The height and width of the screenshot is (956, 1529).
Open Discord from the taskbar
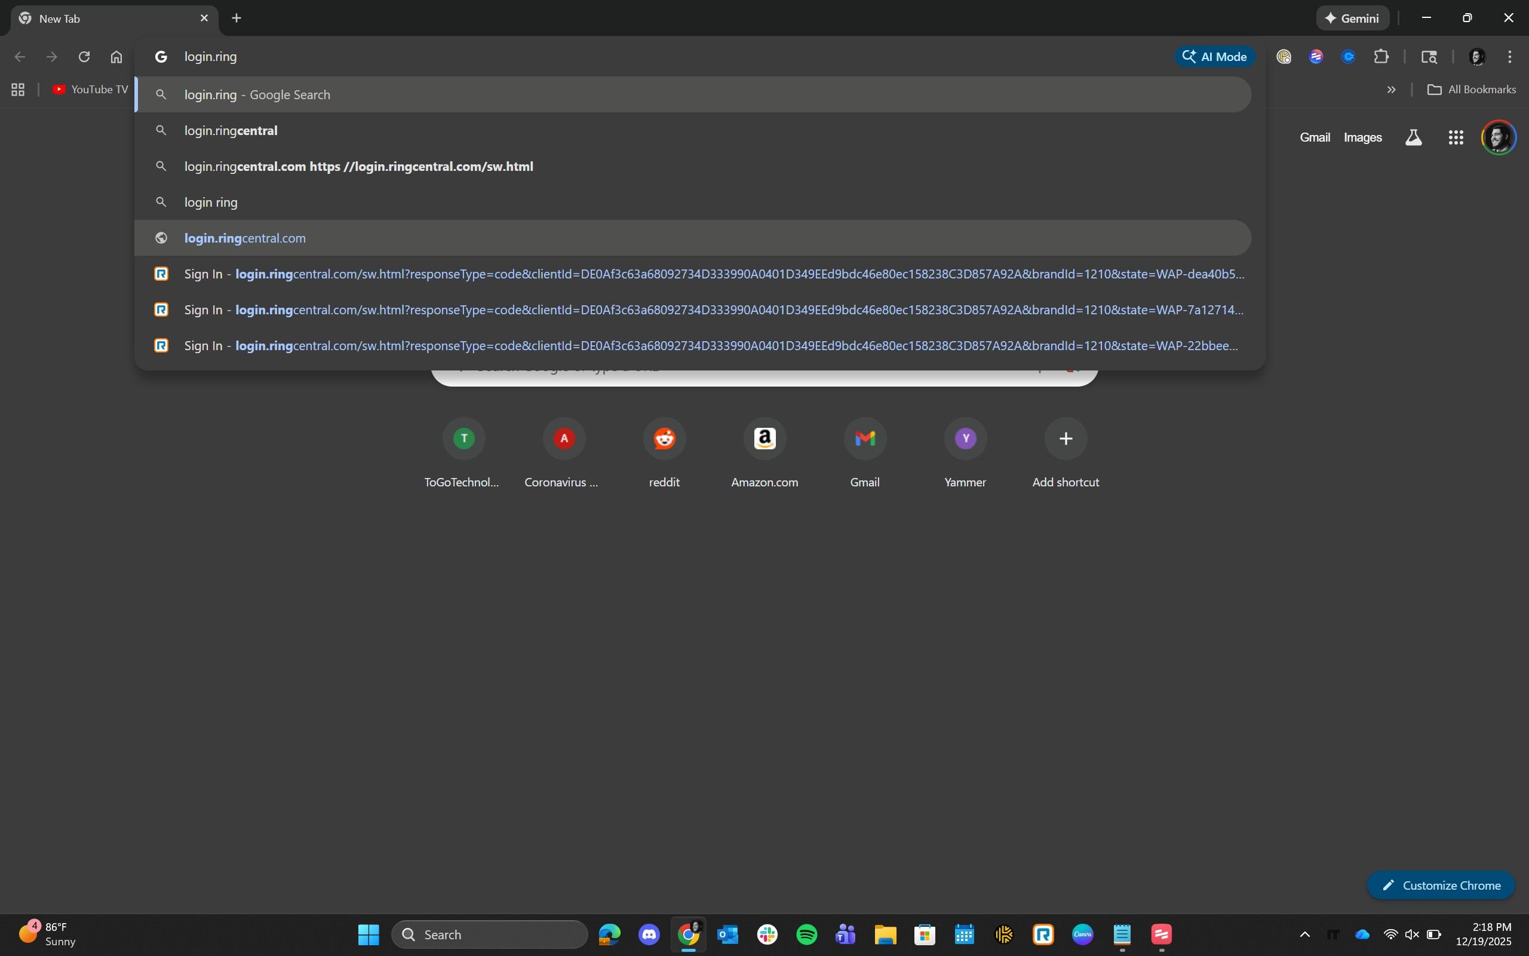[649, 934]
